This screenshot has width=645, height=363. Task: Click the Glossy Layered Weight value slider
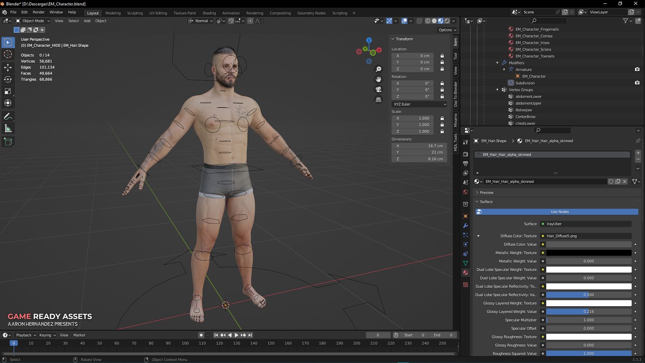(589, 311)
